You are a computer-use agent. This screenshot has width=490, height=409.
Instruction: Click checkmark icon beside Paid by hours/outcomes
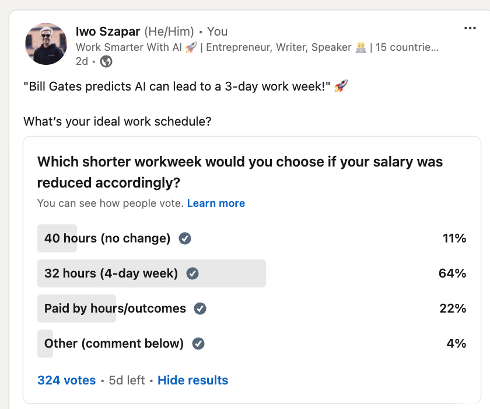(x=200, y=309)
